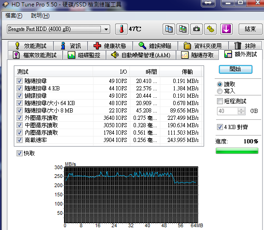Copy text info to clipboard icon
264x230 pixels.
click(x=169, y=29)
